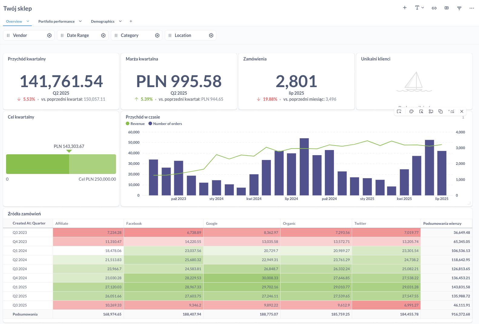
Task: Click the Twój sklep dashboard title
Action: (18, 8)
